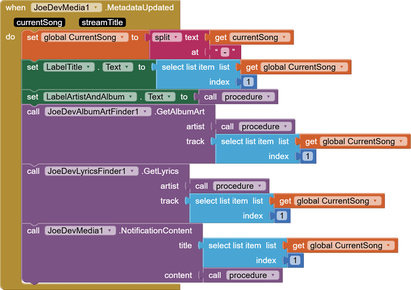This screenshot has height=290, width=411.
Task: Edit index number in GetAlbumArt track block
Action: (x=307, y=157)
